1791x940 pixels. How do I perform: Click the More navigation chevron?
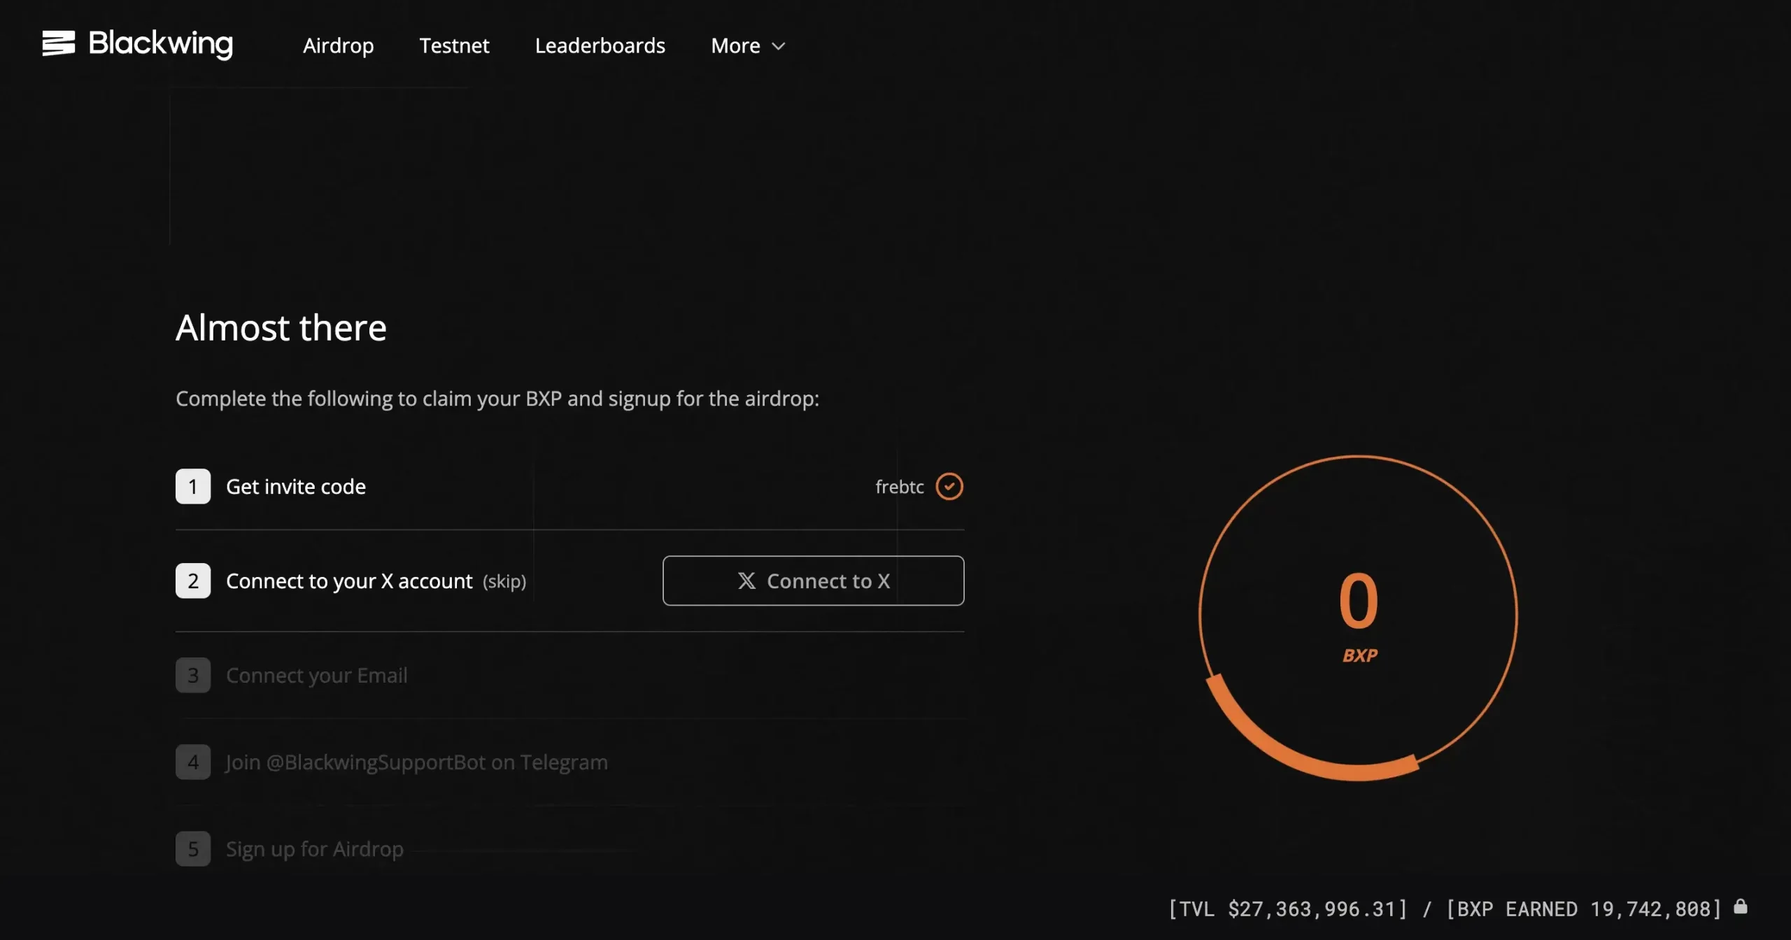778,44
